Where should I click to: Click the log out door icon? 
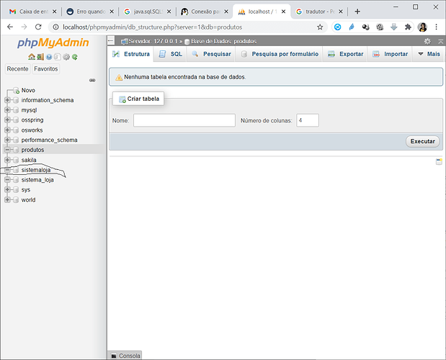click(40, 57)
